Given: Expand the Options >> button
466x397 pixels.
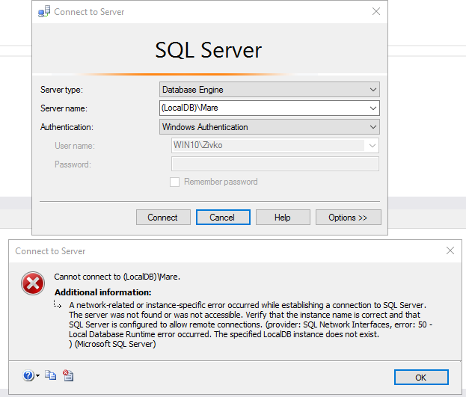Looking at the screenshot, I should (348, 218).
